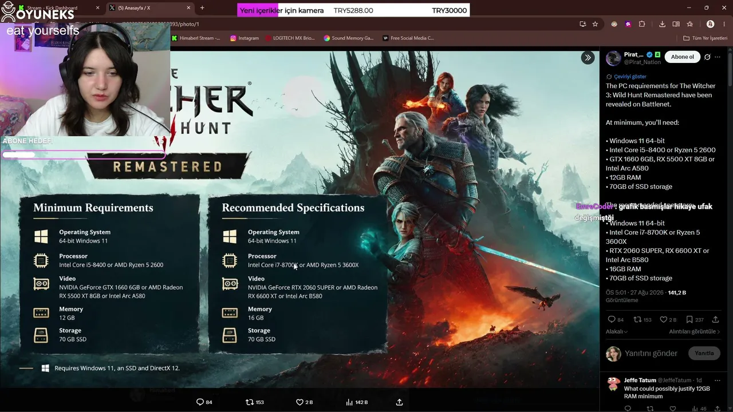Screen dimensions: 733x412
Task: Open the Instagram bookmark
Action: (x=245, y=38)
